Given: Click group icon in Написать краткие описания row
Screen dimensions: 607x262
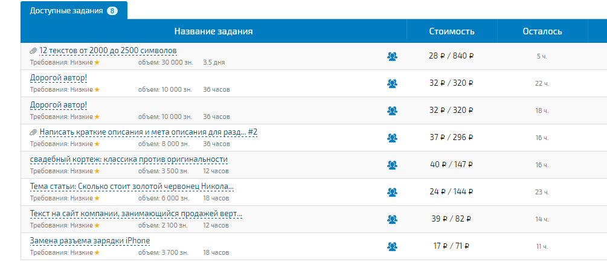Looking at the screenshot, I should pos(392,138).
